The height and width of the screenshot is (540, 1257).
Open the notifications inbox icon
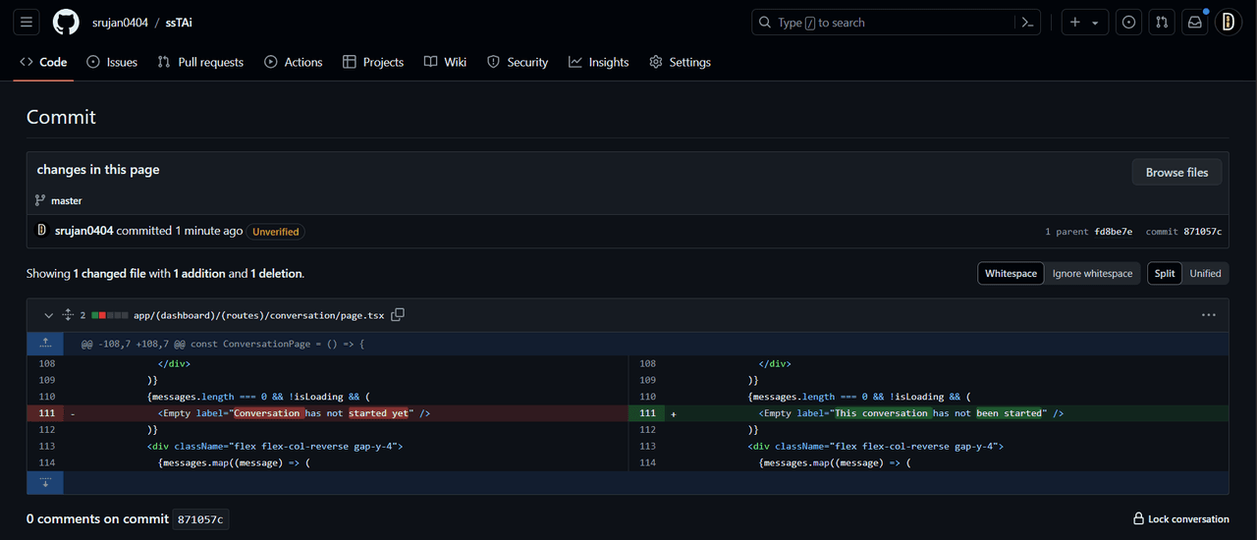[x=1194, y=22]
